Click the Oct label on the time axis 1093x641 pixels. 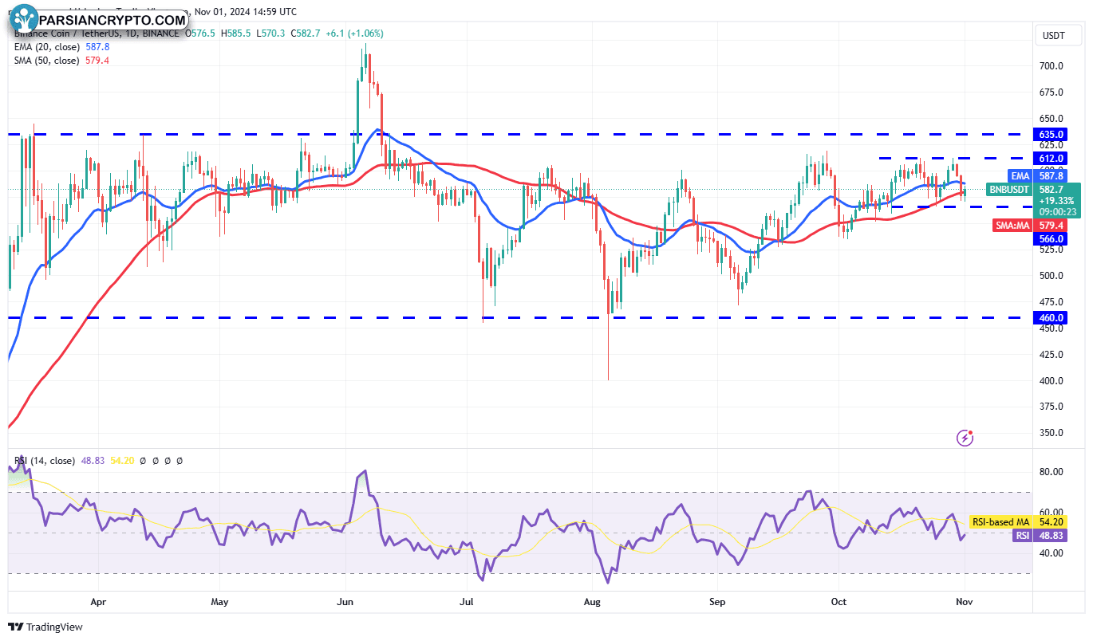coord(838,604)
